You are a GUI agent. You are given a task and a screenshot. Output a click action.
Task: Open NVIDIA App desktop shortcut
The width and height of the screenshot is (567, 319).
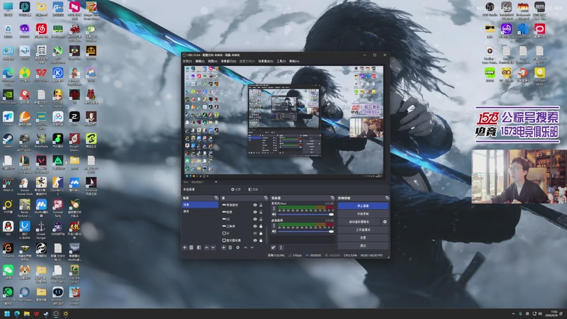8,96
